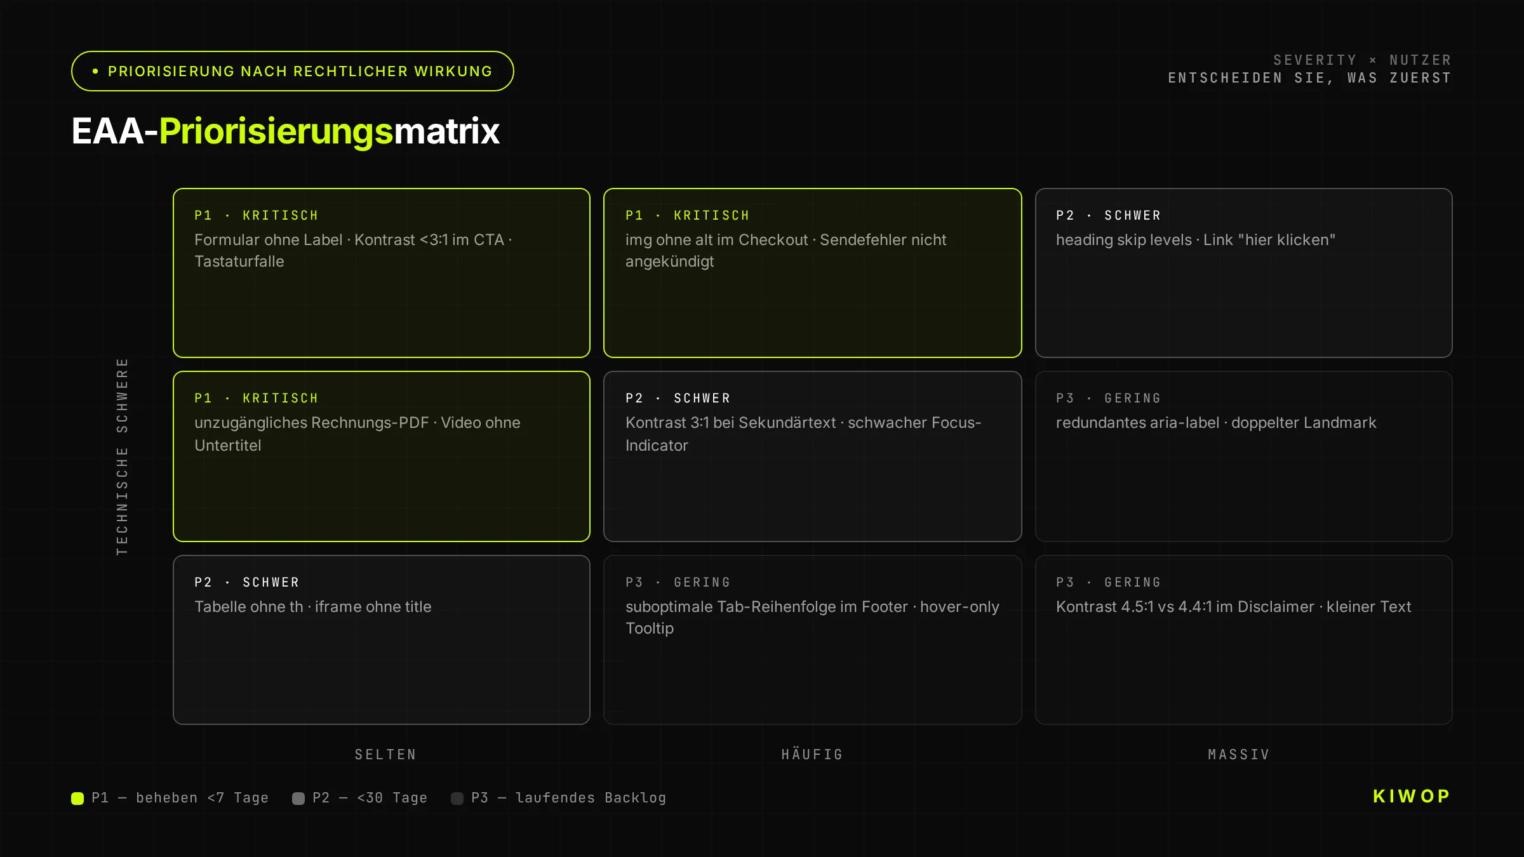Select the P1 card 'Formular ohne Label'
This screenshot has width=1524, height=857.
click(382, 273)
